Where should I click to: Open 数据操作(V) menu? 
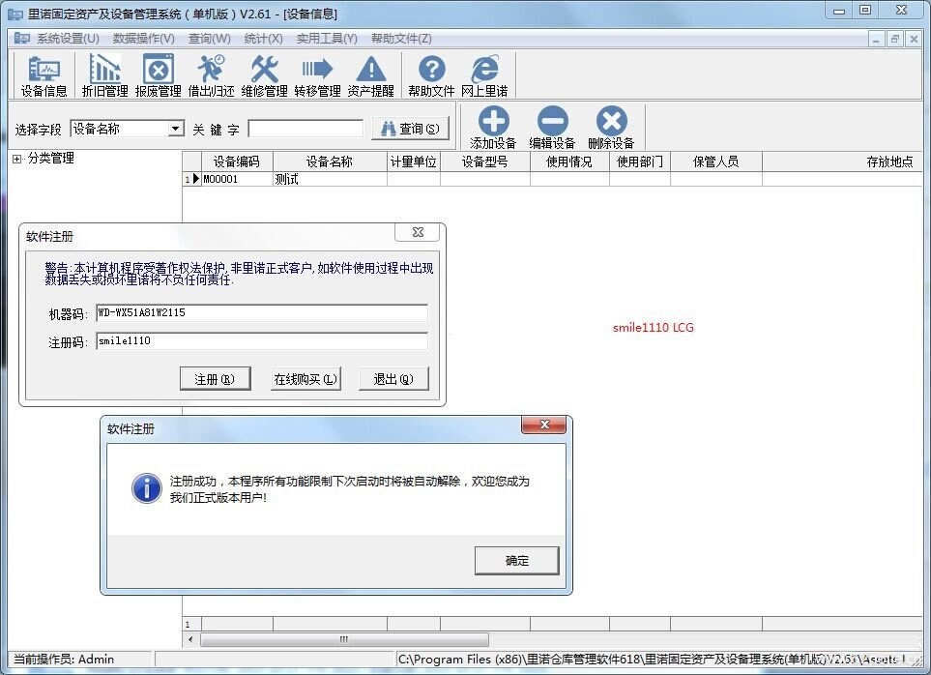(144, 39)
